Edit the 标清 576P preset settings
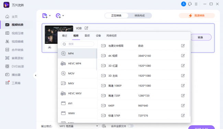Viewport: 223px width, 129px height. click(x=183, y=116)
